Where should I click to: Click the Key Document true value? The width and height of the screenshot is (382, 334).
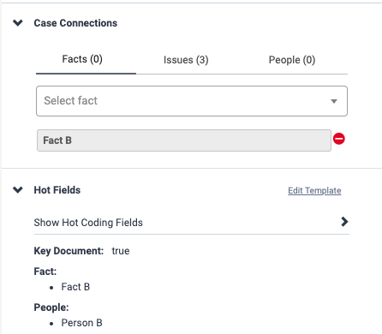point(121,251)
